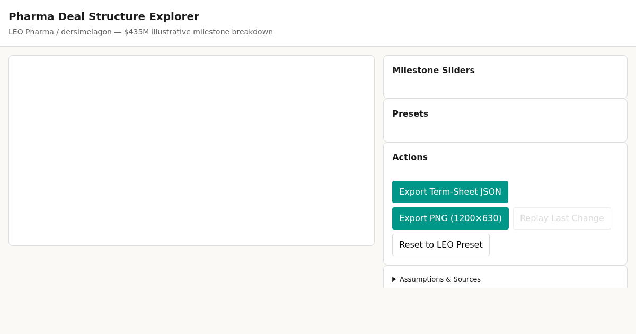The width and height of the screenshot is (636, 334).
Task: Select the Presets heading
Action: pyautogui.click(x=410, y=113)
